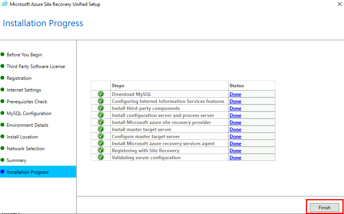Click green bullet beside Registration
This screenshot has height=214, width=344.
coord(2,78)
